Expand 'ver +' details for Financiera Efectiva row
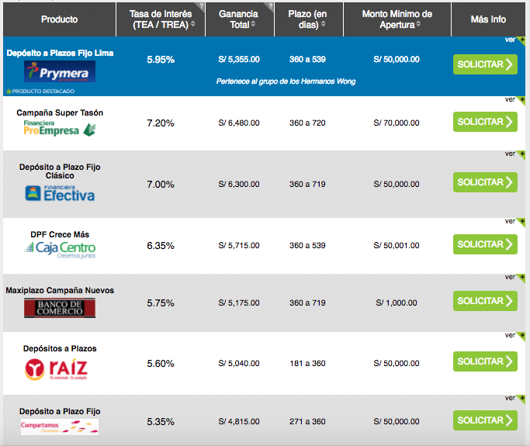The width and height of the screenshot is (530, 446). [514, 154]
